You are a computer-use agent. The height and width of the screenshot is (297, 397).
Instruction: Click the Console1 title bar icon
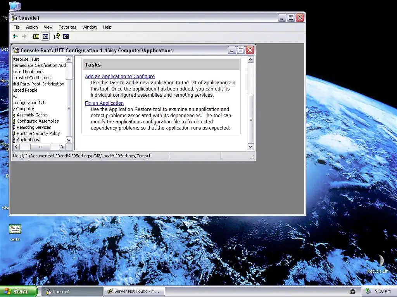tap(14, 18)
